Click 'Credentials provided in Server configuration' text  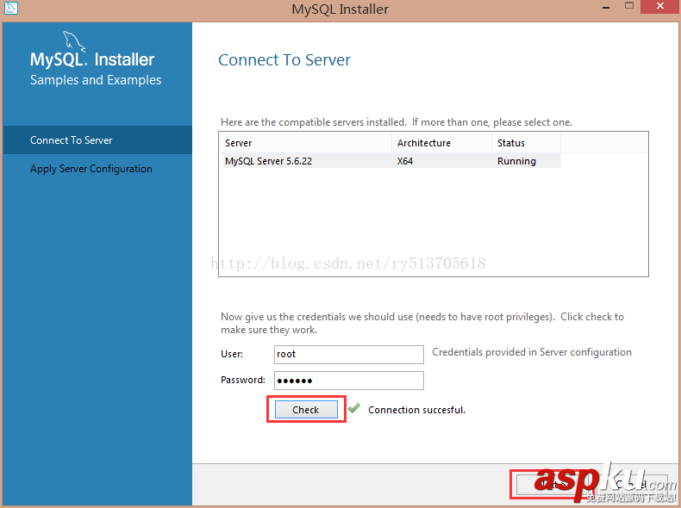point(532,352)
